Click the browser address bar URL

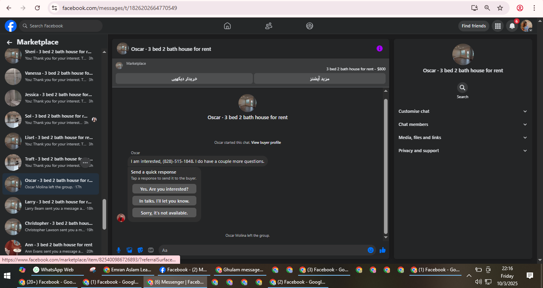pos(120,8)
